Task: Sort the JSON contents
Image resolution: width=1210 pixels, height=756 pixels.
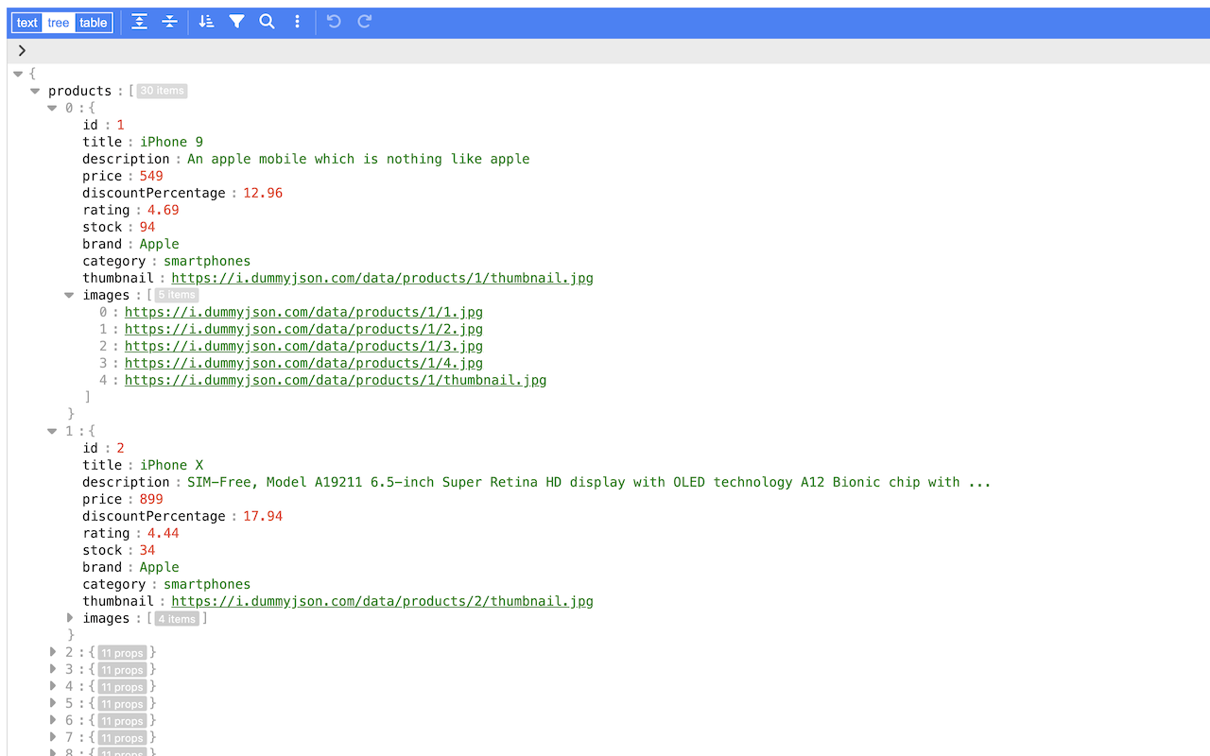Action: pos(206,21)
